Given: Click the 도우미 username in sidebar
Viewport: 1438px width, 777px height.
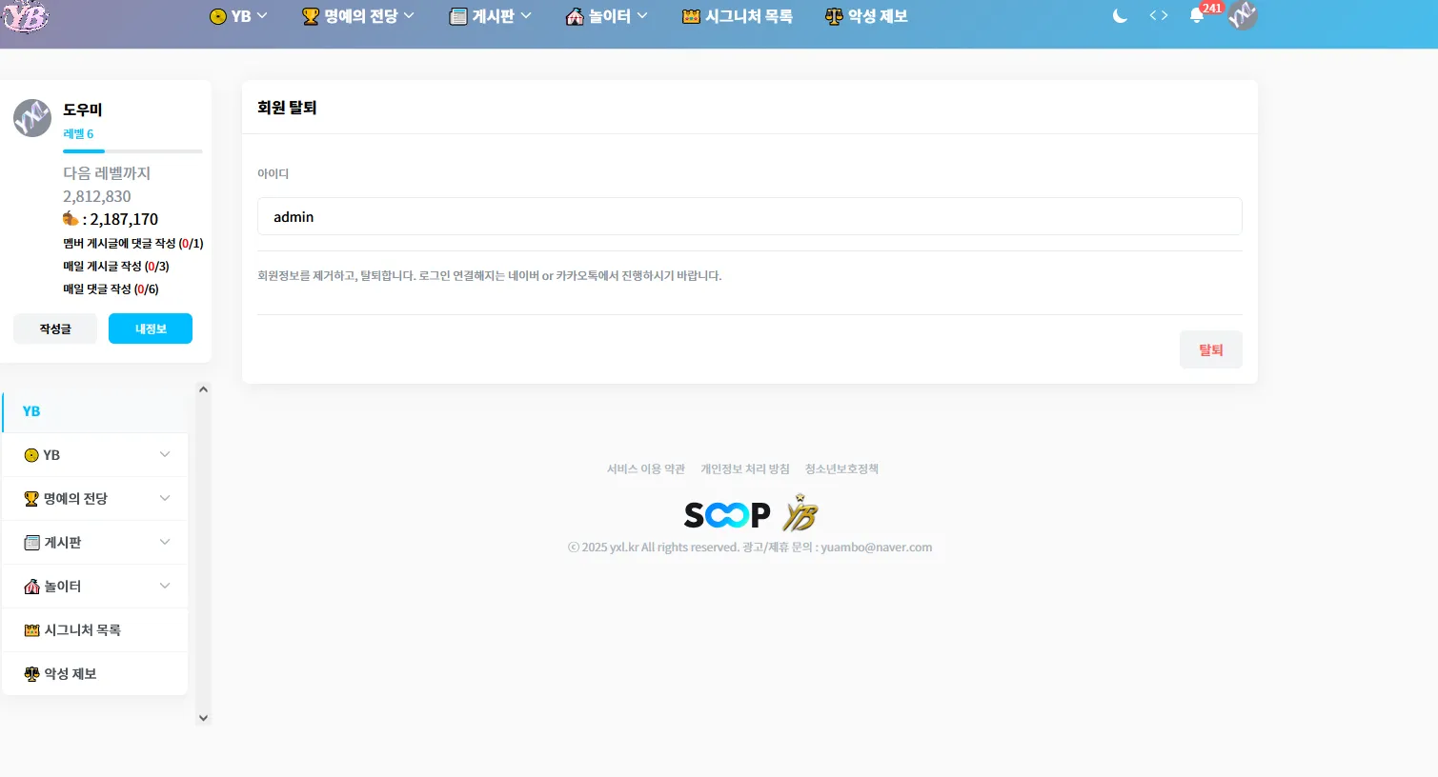Looking at the screenshot, I should 83,110.
